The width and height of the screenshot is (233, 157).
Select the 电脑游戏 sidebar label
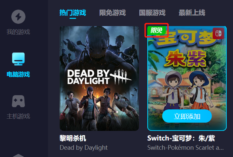[x=18, y=74]
